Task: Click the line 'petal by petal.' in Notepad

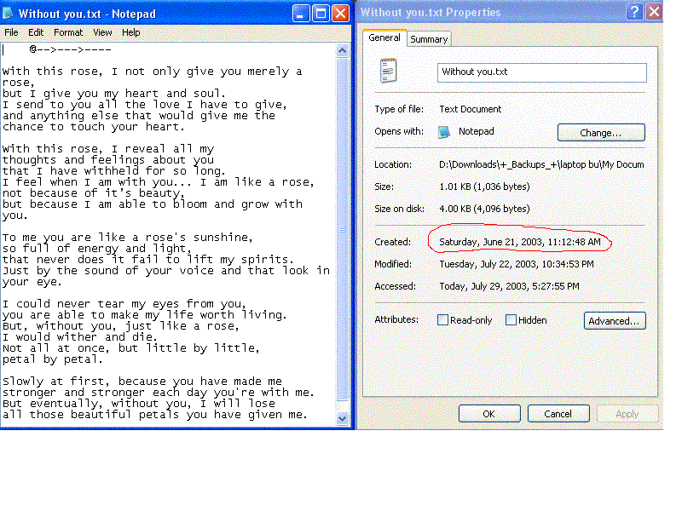Action: coord(52,359)
